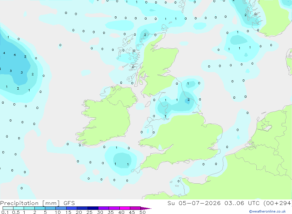The image size is (292, 214).
Task: Click the 35–40 mm purple legend swatch
Action: (x=114, y=208)
